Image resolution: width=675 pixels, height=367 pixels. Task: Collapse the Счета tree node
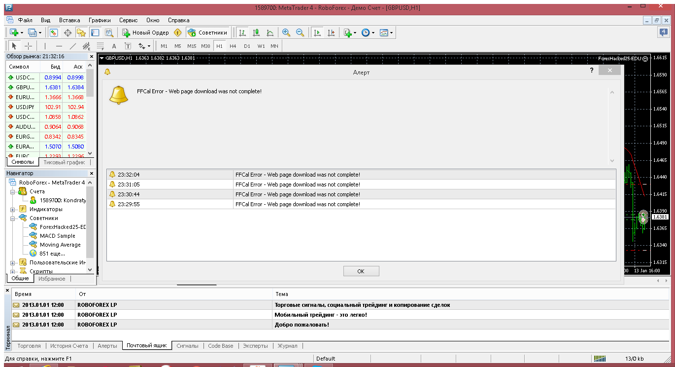pos(13,191)
